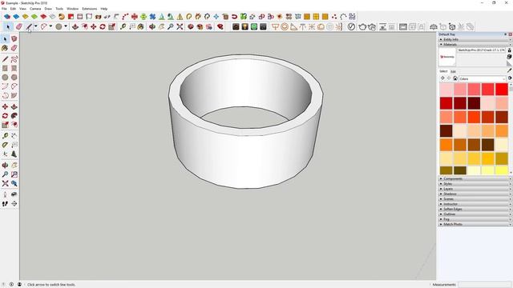Switch to Edit tab in Materials

(453, 71)
